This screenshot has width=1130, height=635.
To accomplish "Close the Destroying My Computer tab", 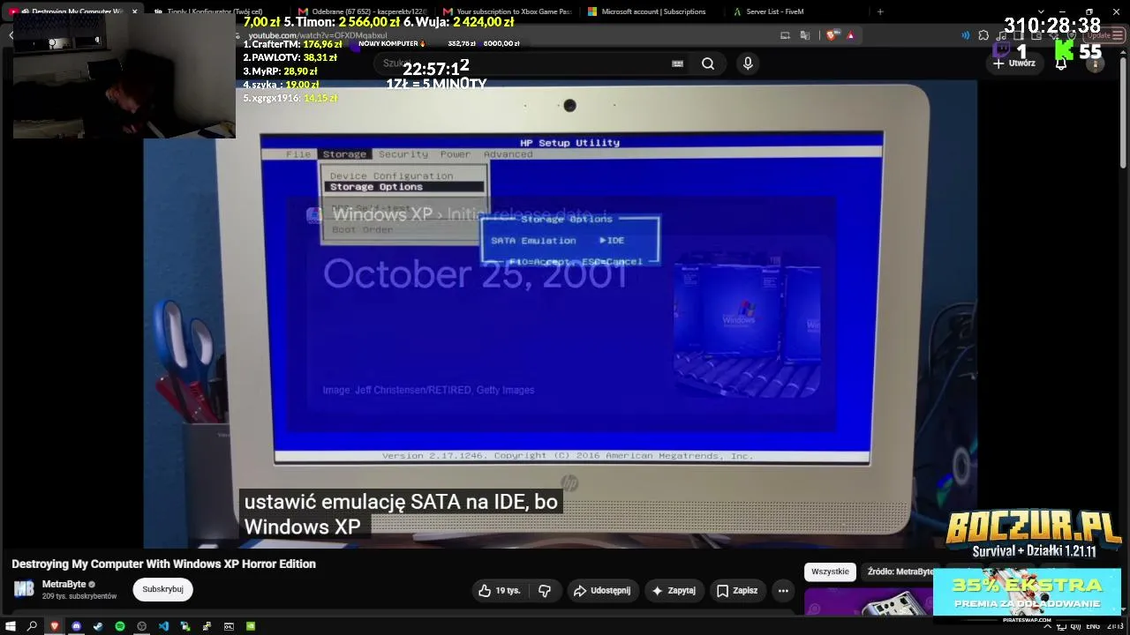I will pyautogui.click(x=135, y=11).
